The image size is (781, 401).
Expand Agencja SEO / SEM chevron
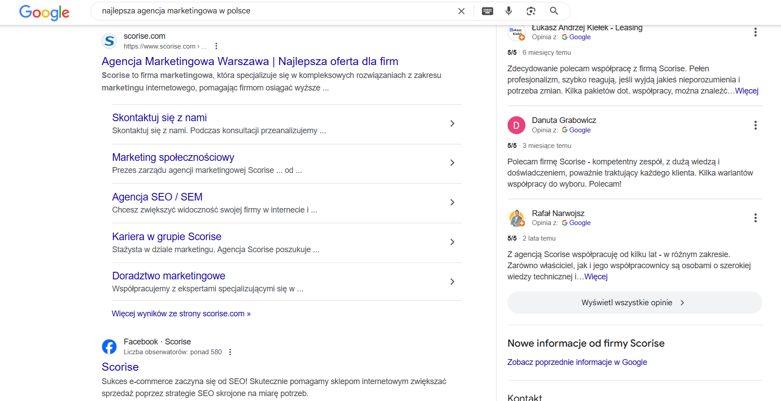[x=452, y=202]
